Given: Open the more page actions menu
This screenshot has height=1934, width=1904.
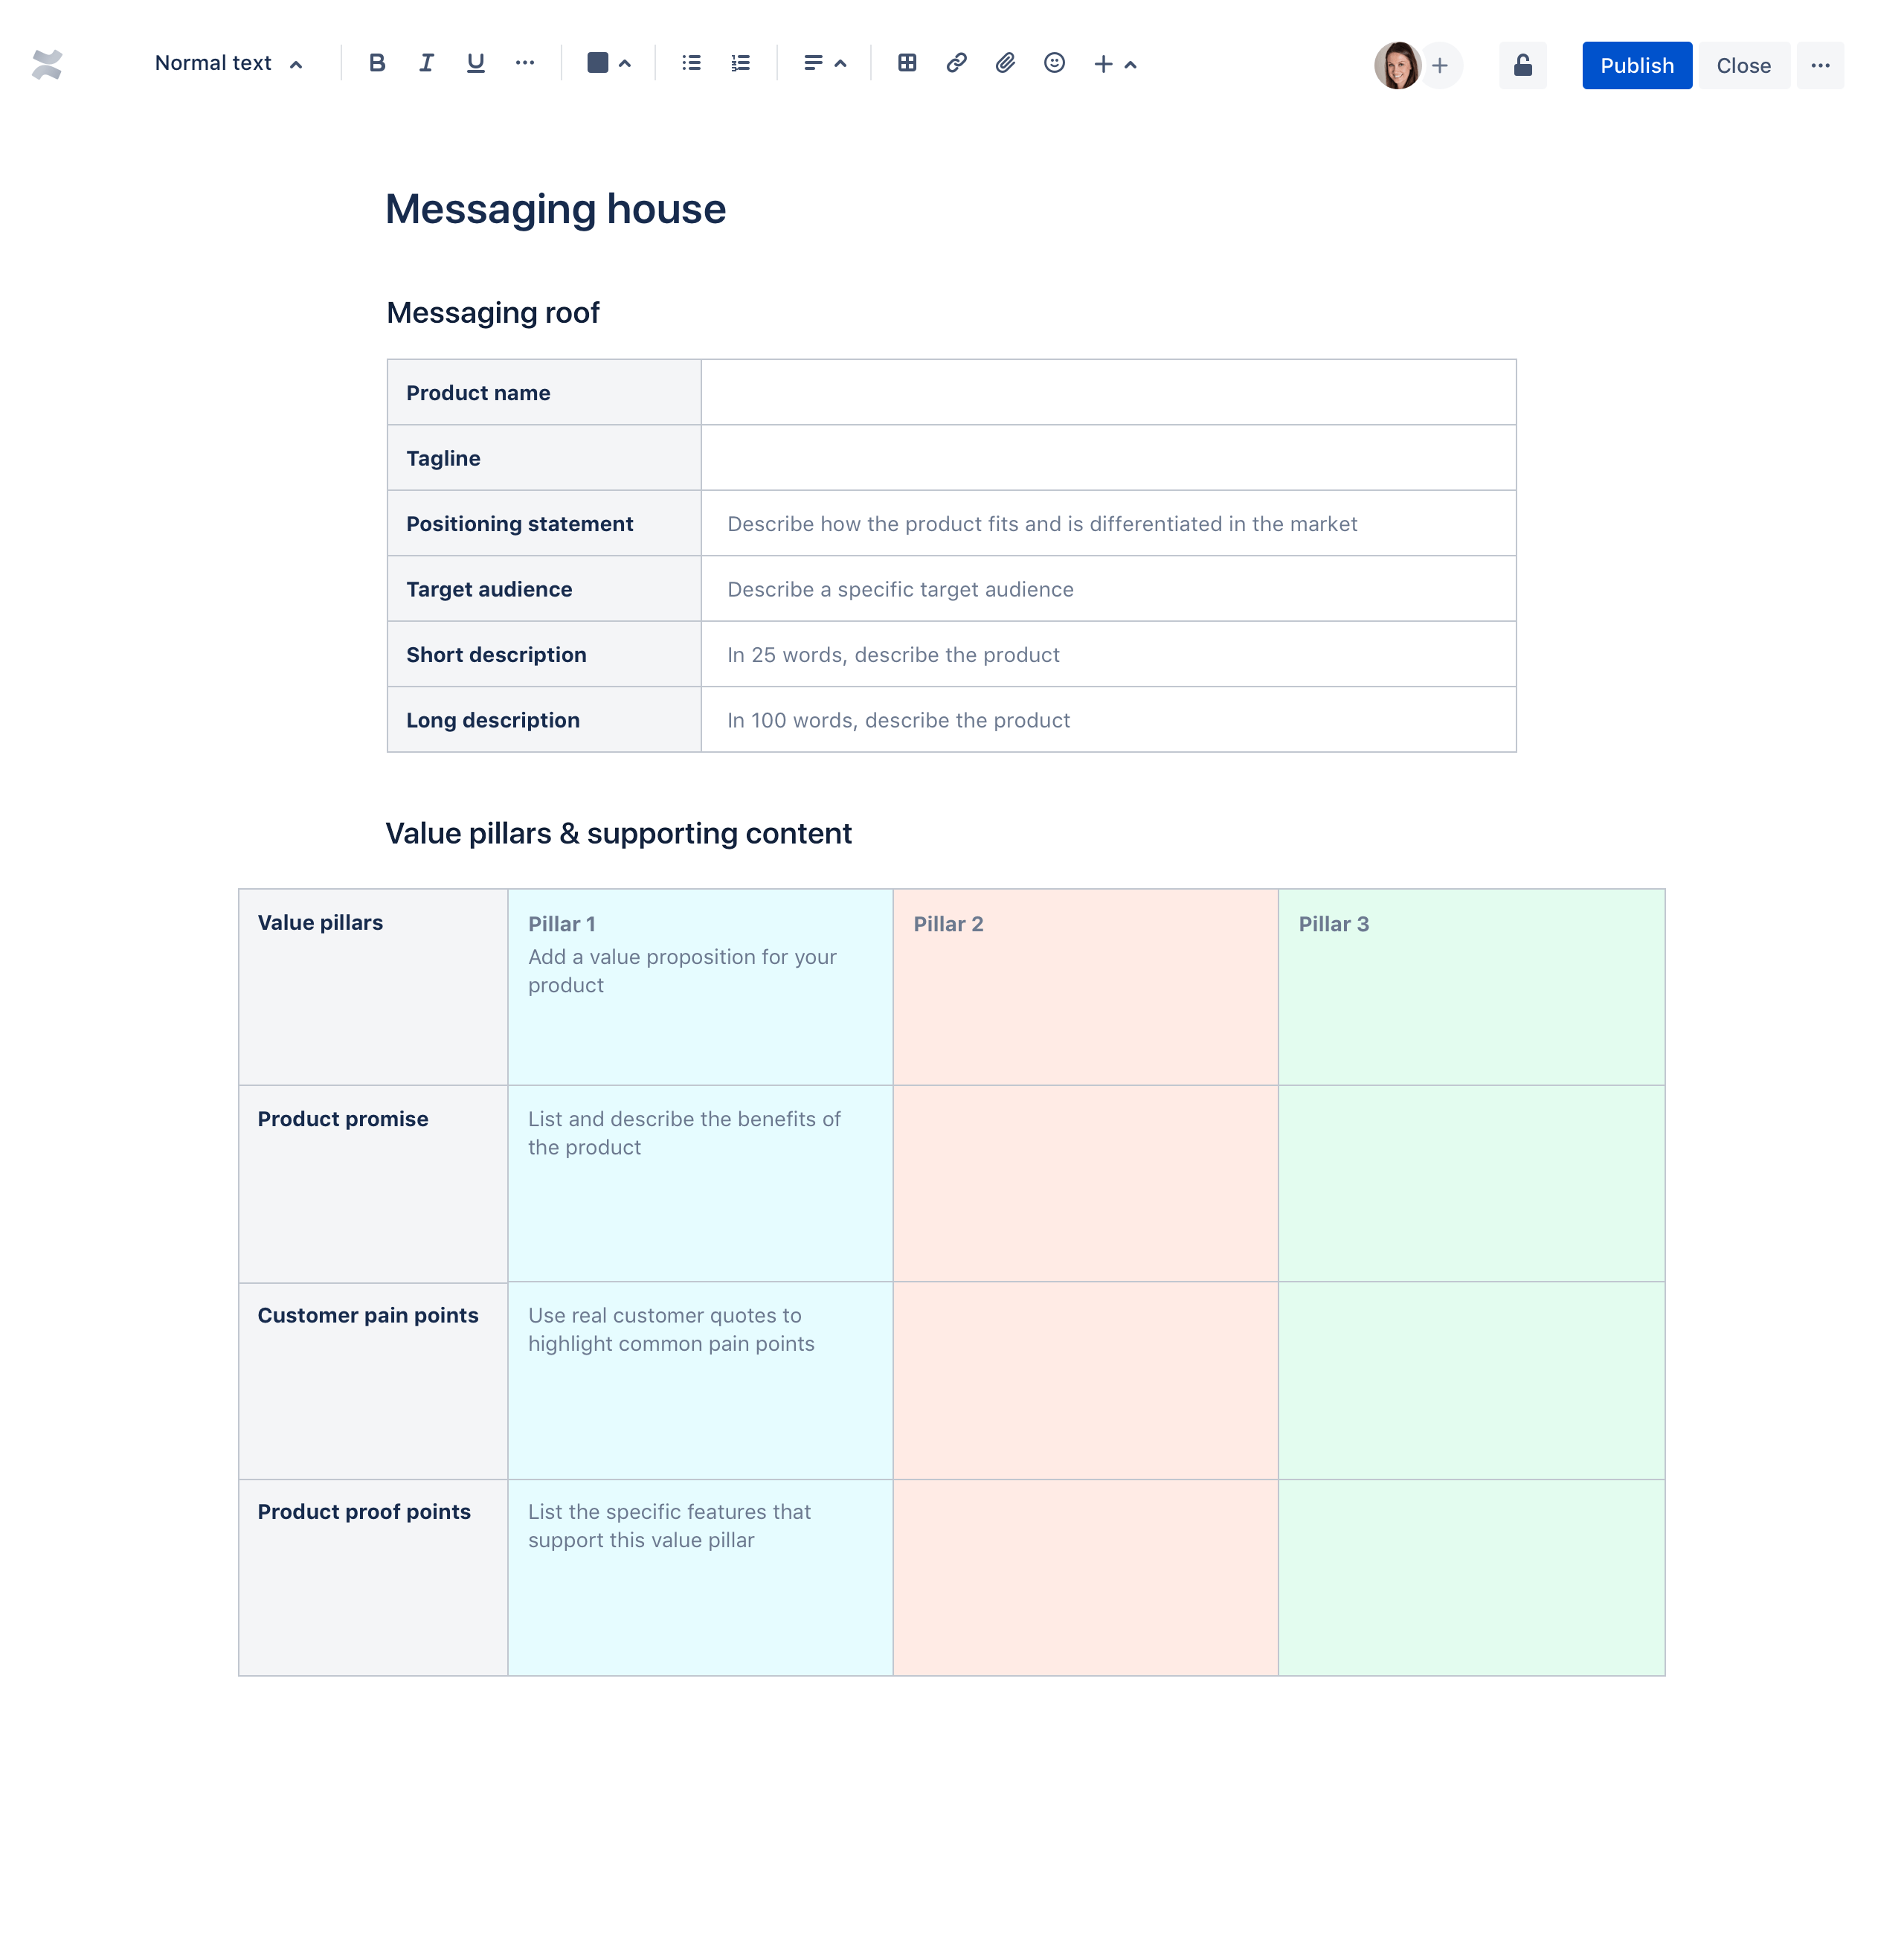Looking at the screenshot, I should pyautogui.click(x=1821, y=65).
